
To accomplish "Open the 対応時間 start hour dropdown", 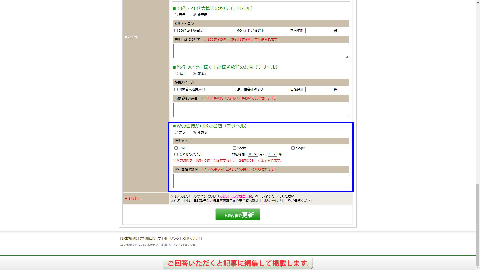I will [x=253, y=154].
